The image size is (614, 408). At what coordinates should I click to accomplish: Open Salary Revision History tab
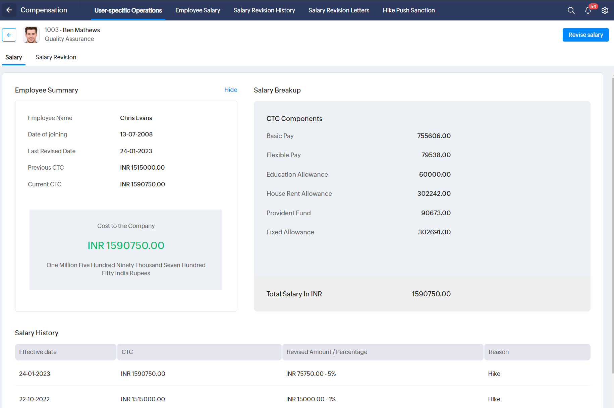click(264, 10)
